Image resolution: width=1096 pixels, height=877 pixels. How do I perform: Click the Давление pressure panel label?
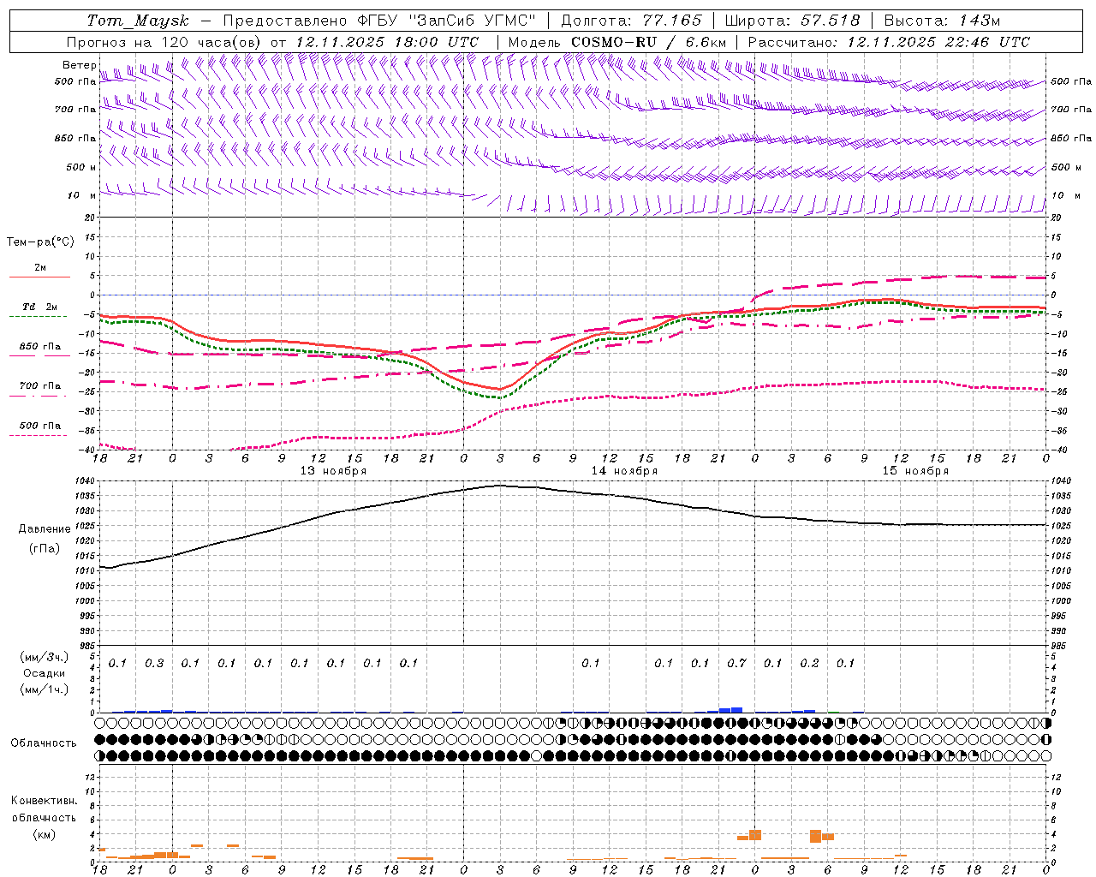coord(45,528)
